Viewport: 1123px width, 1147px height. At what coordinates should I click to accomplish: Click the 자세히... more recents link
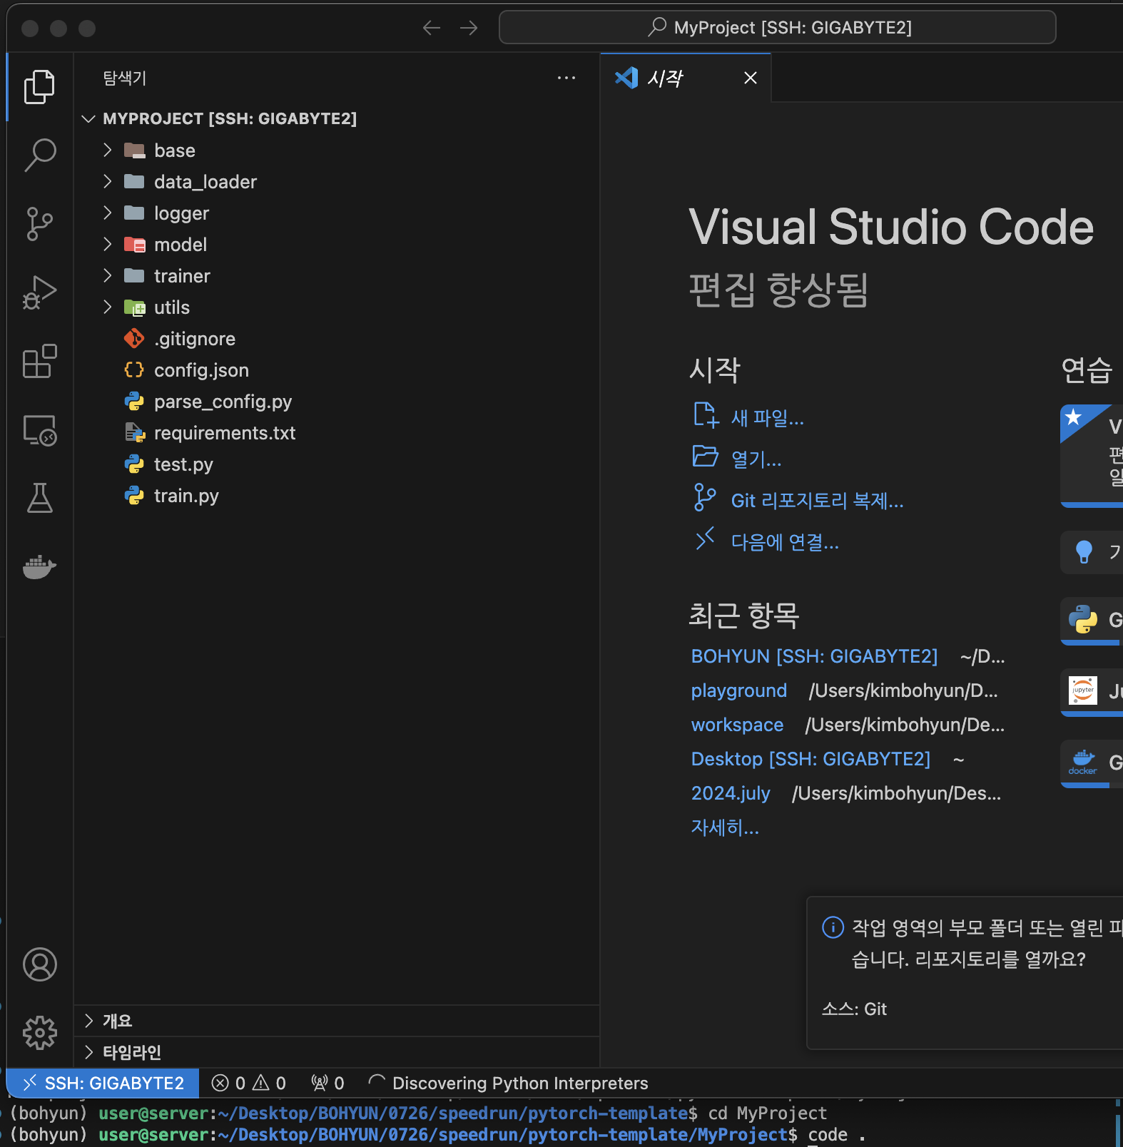point(725,827)
